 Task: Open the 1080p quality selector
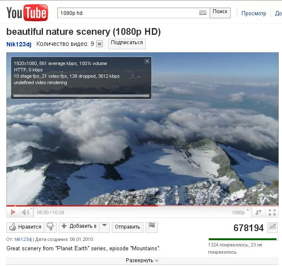pyautogui.click(x=240, y=212)
